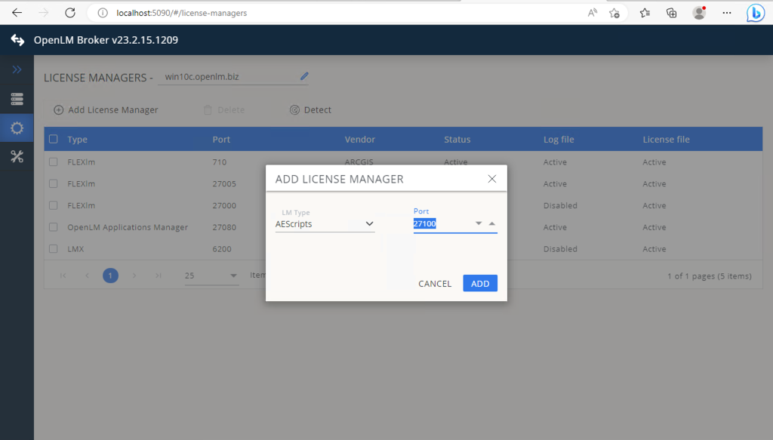
Task: Click the Status column header
Action: [457, 139]
